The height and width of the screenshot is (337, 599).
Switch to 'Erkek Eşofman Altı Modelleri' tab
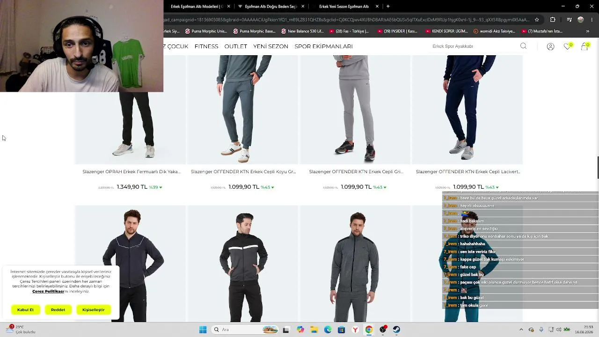[x=197, y=7]
